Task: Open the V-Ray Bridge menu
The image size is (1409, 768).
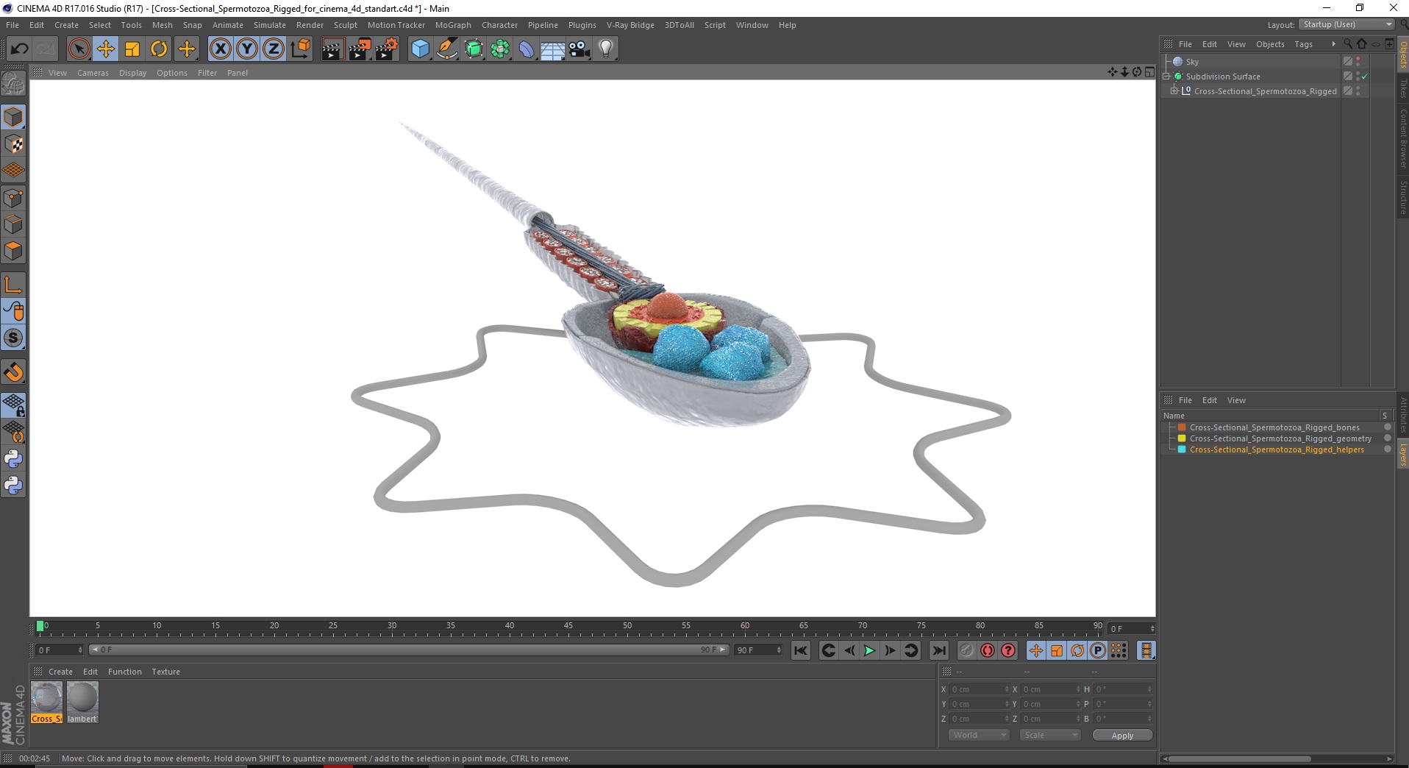Action: pos(630,25)
